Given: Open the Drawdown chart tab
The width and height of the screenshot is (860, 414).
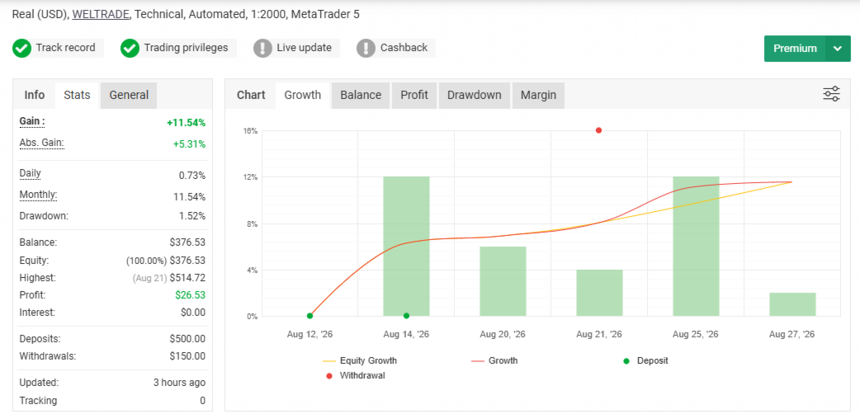Looking at the screenshot, I should [475, 95].
